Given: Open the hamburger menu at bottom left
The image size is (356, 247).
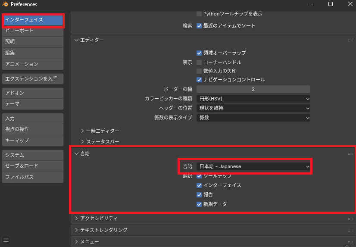Looking at the screenshot, I should 6,240.
